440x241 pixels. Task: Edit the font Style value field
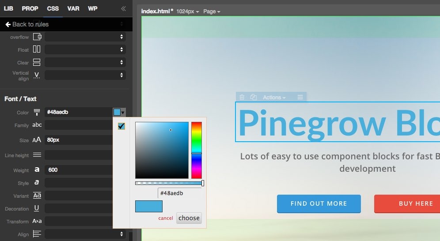point(79,183)
